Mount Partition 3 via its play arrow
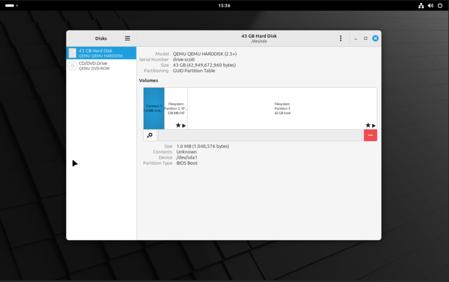This screenshot has width=449, height=282. click(x=374, y=125)
